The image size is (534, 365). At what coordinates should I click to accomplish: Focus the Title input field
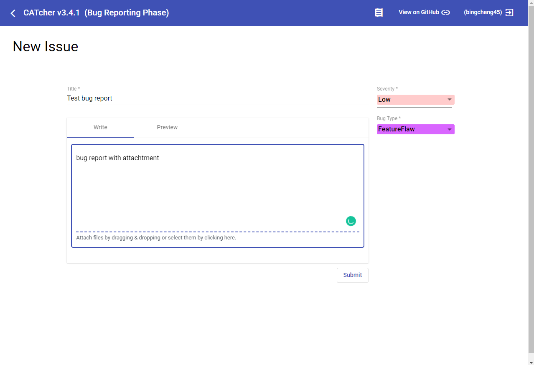pos(218,98)
